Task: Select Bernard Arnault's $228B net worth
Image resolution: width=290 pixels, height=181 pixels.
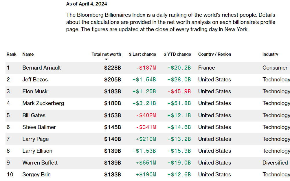Action: click(113, 68)
